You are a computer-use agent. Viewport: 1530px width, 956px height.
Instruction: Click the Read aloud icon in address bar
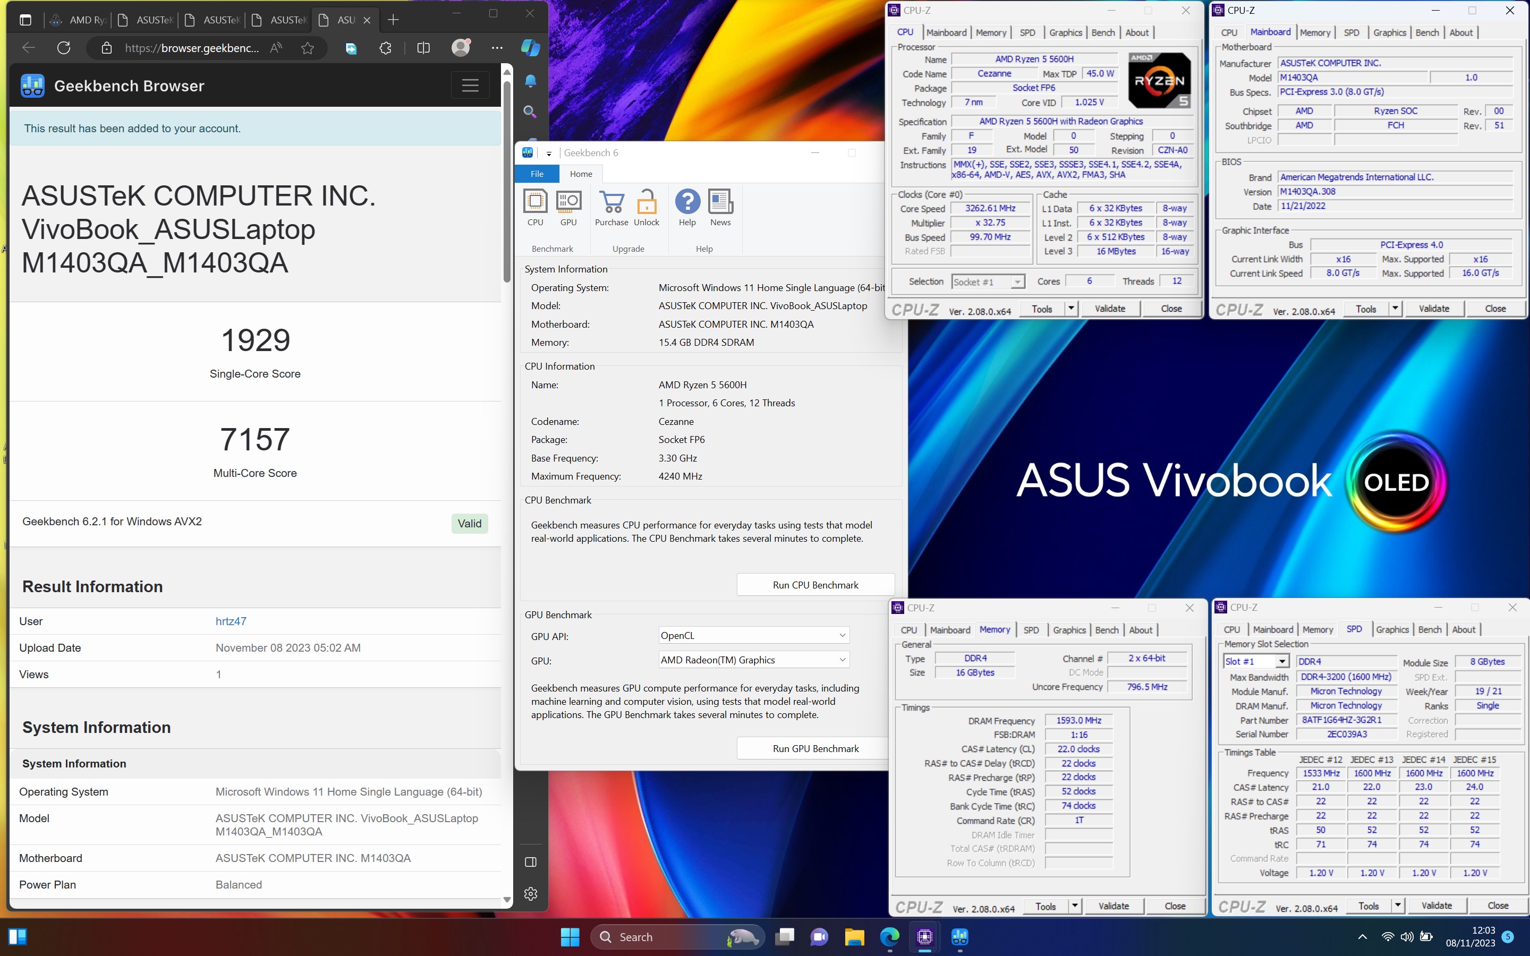click(x=276, y=48)
